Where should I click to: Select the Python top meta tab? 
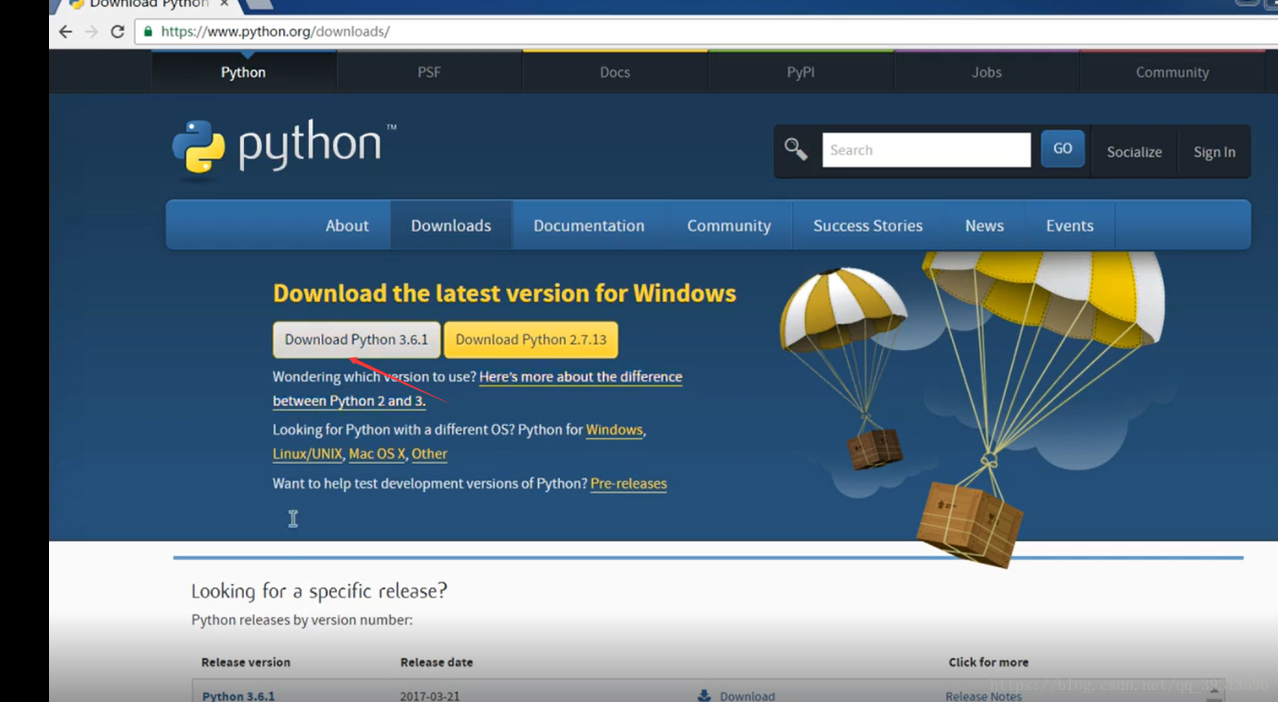coord(243,73)
